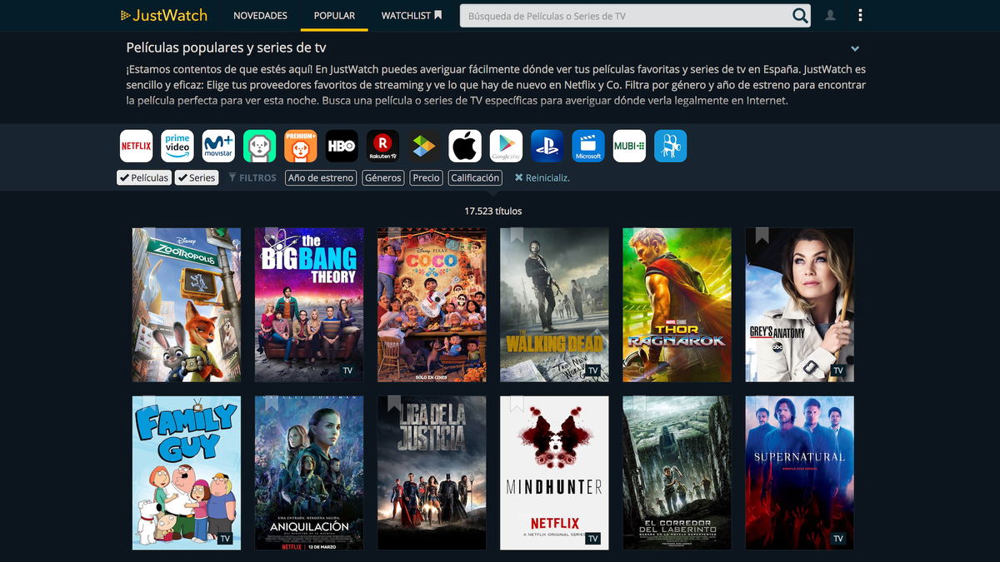Screen dimensions: 1000x562
Task: Uncheck the Películas filter checkbox
Action: point(144,177)
